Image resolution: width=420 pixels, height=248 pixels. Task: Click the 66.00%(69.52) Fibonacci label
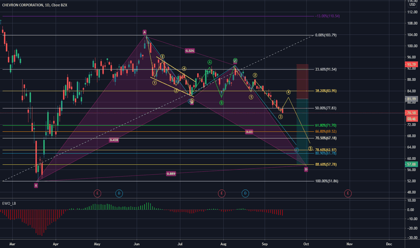pyautogui.click(x=326, y=131)
